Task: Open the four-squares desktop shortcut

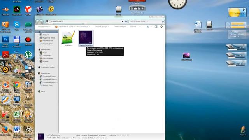Action: tap(28, 70)
